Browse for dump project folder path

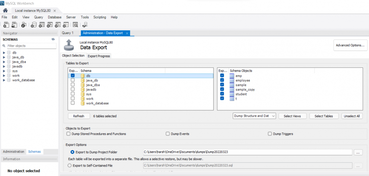358,152
